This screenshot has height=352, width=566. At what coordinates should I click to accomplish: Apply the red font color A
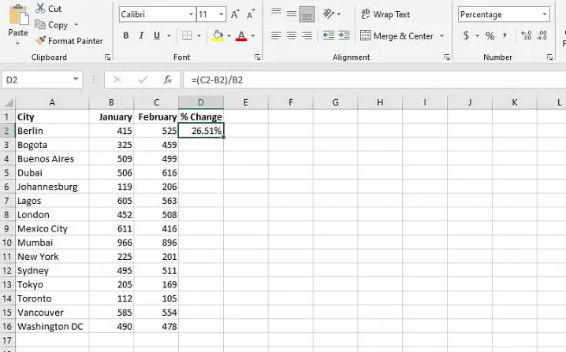pyautogui.click(x=240, y=35)
